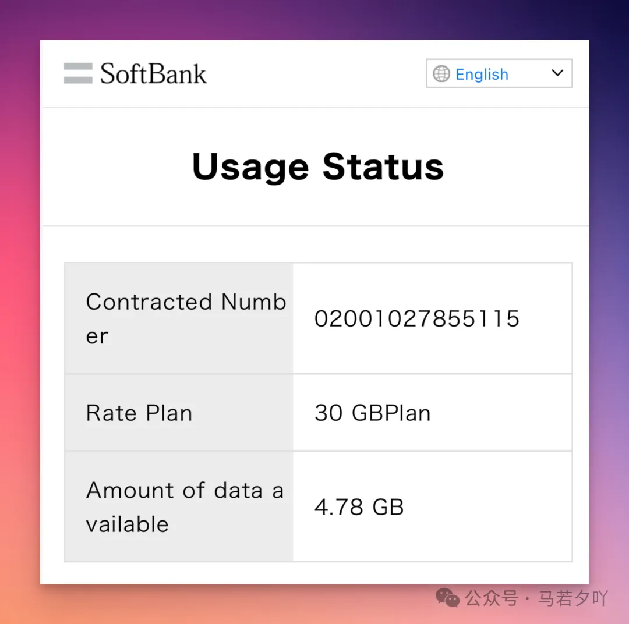This screenshot has height=624, width=629.
Task: Click the word "Status" in the heading
Action: (x=383, y=166)
